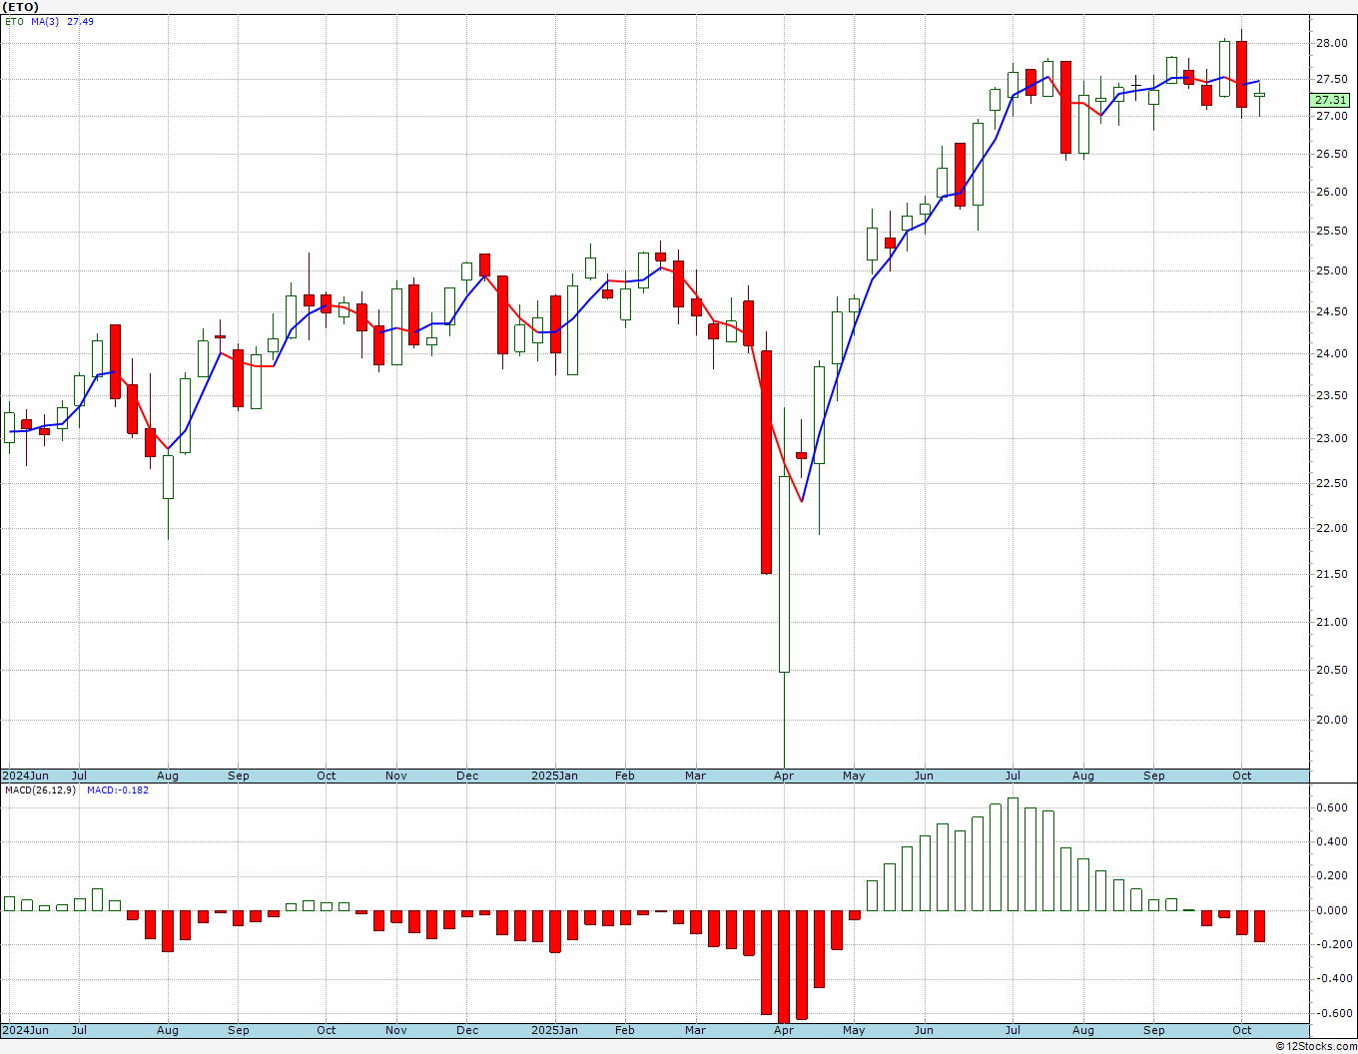1358x1054 pixels.
Task: Select the 28.00 price axis label
Action: pos(1330,43)
